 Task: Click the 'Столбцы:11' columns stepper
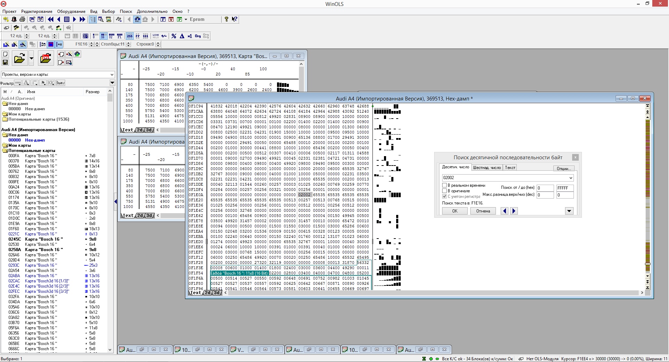pyautogui.click(x=128, y=44)
